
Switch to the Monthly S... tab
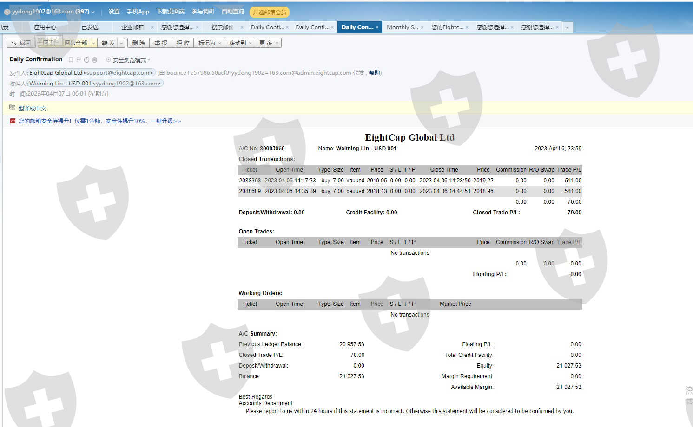402,27
